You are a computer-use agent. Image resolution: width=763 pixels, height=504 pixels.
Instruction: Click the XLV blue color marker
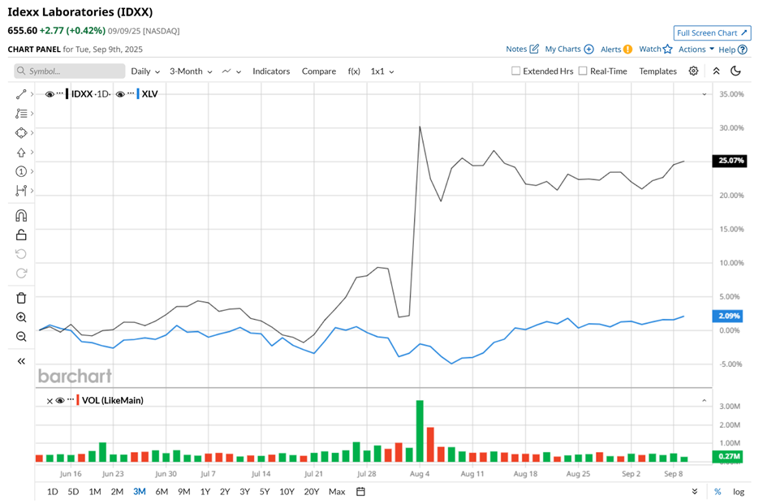138,94
